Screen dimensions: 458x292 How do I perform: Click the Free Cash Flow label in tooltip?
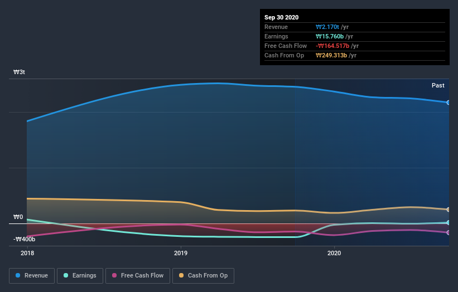286,46
